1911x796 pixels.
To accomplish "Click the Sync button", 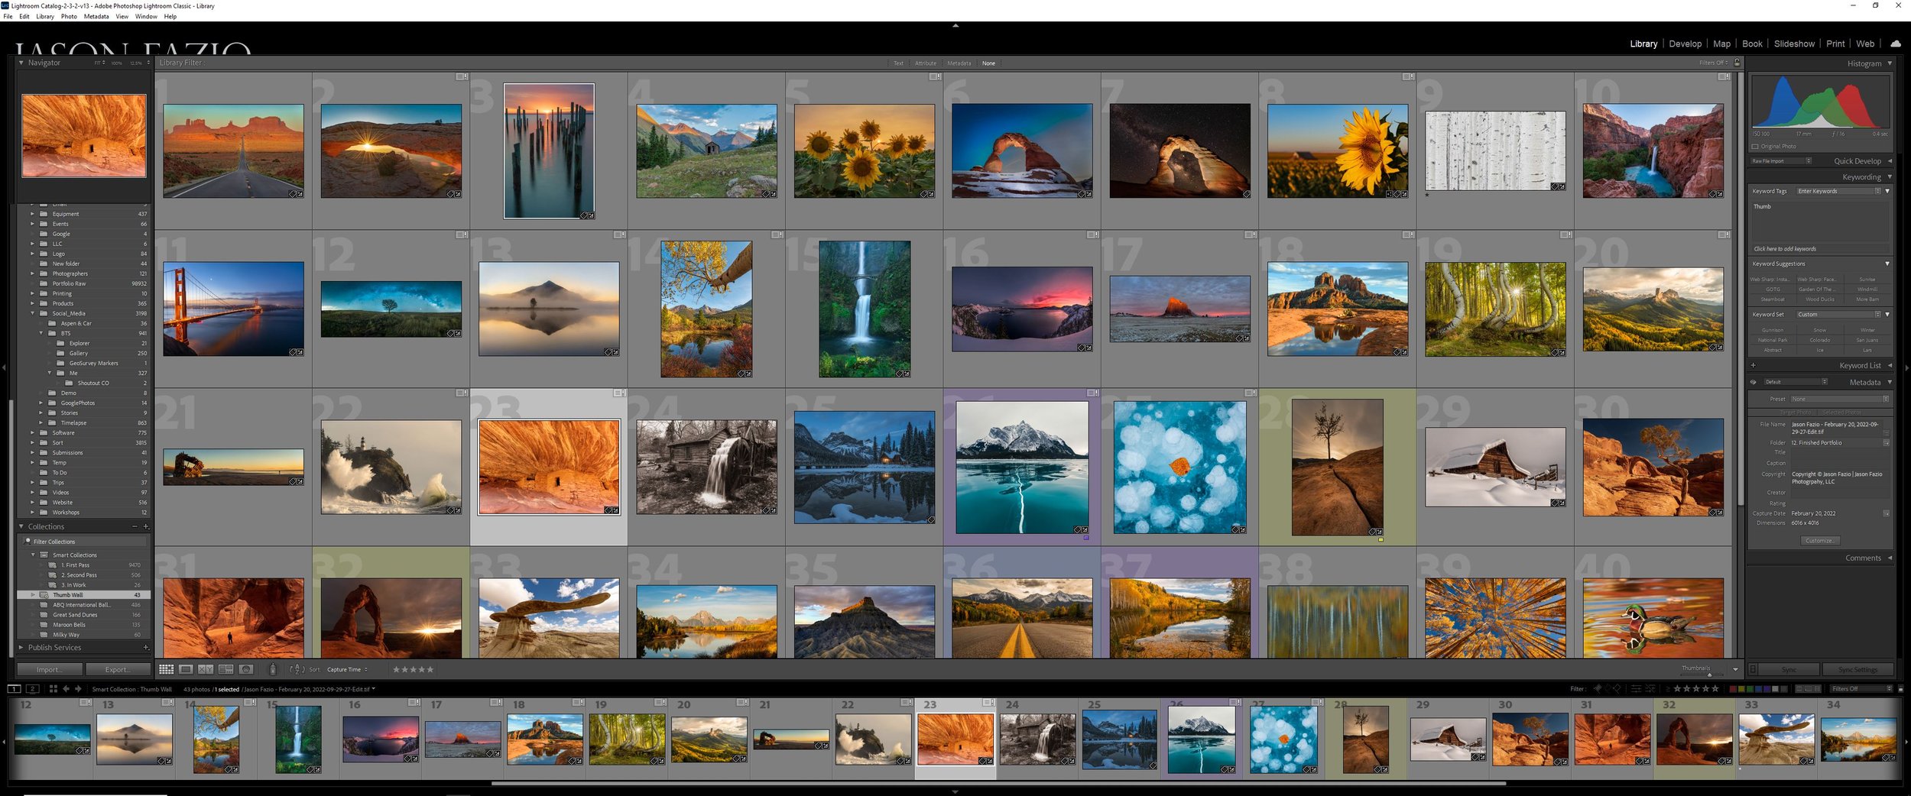I will (x=1789, y=669).
